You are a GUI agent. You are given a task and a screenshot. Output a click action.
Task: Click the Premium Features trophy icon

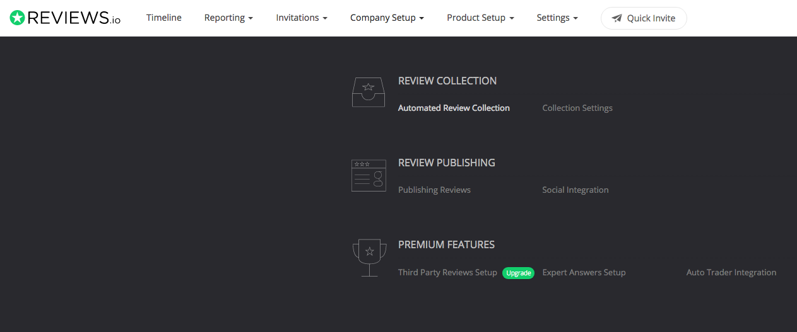click(369, 257)
